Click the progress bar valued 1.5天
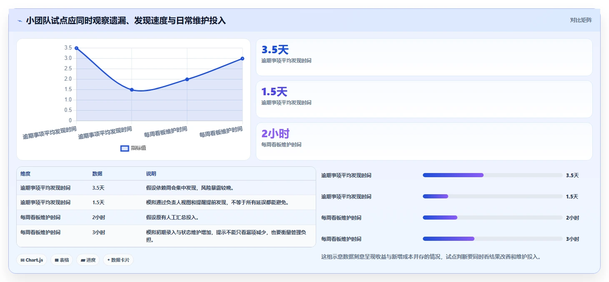The height and width of the screenshot is (282, 609). tap(492, 196)
